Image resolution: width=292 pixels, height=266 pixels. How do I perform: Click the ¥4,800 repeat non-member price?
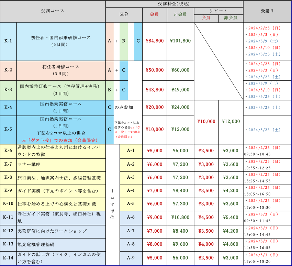coord(231,244)
